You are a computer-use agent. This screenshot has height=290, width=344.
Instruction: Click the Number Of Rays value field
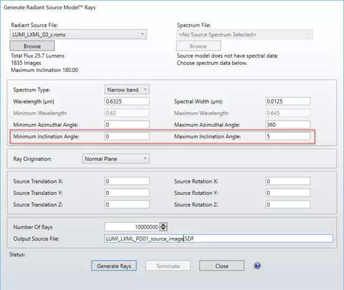pos(132,226)
